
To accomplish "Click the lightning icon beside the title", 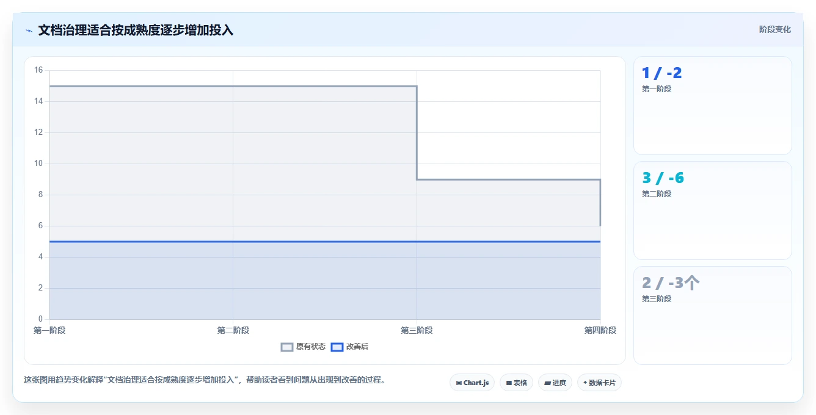I will click(x=29, y=31).
